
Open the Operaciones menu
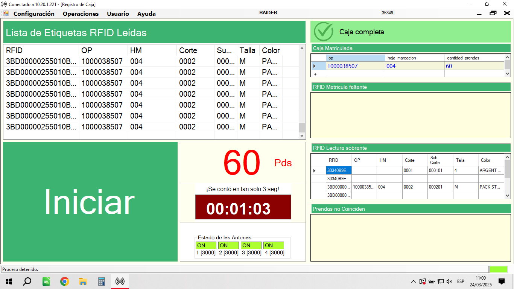click(81, 14)
